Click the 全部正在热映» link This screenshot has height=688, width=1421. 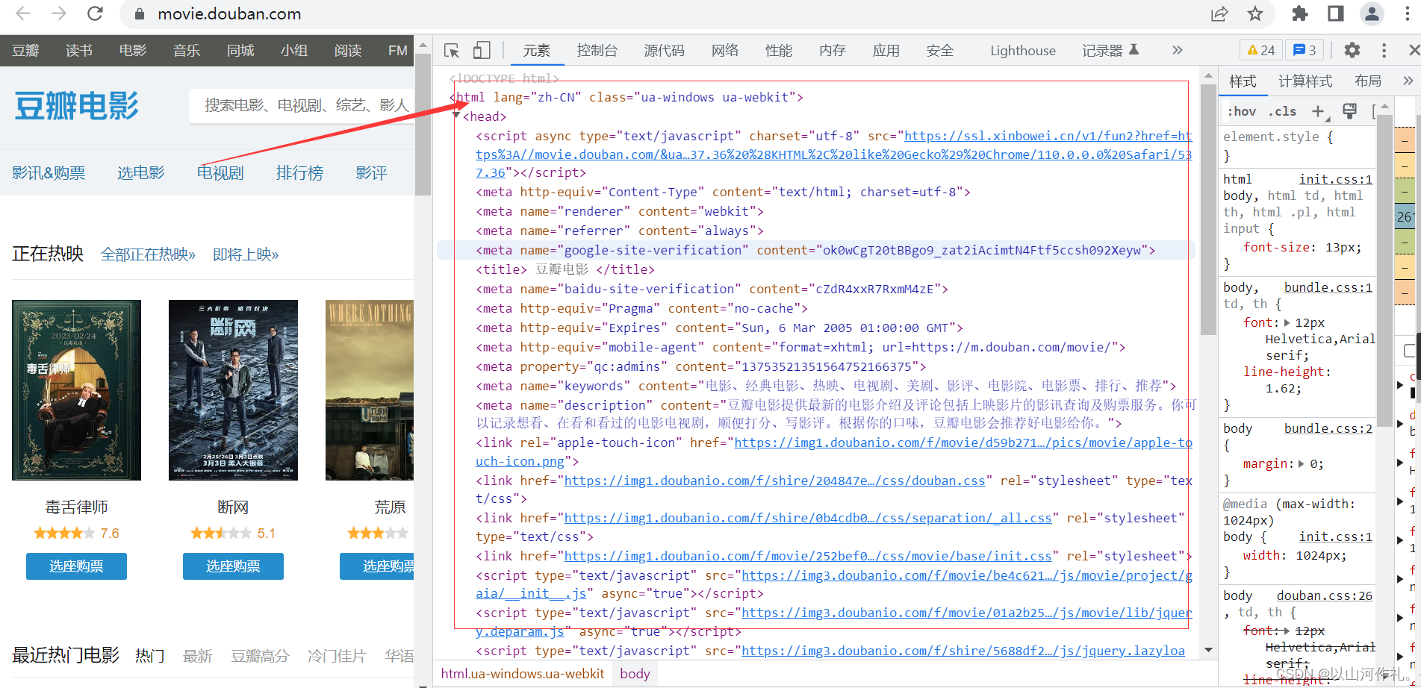[x=148, y=254]
